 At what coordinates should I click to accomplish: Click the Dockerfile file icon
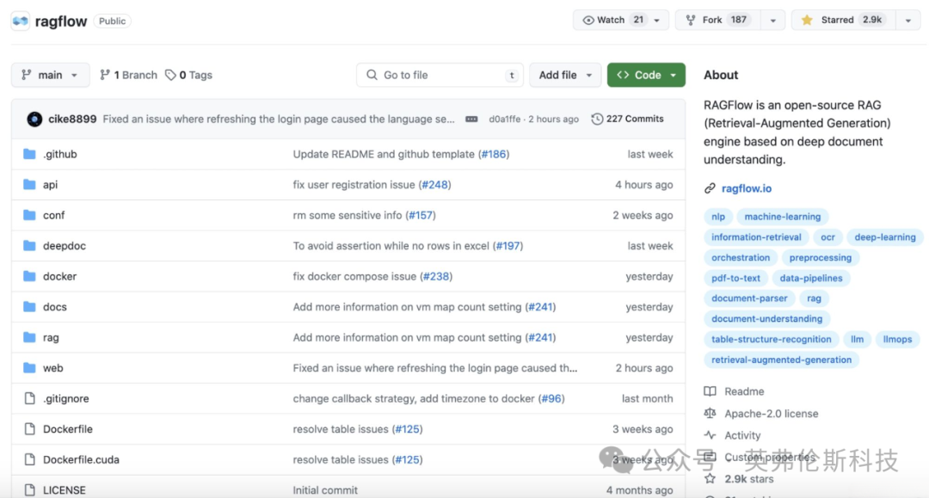(29, 428)
